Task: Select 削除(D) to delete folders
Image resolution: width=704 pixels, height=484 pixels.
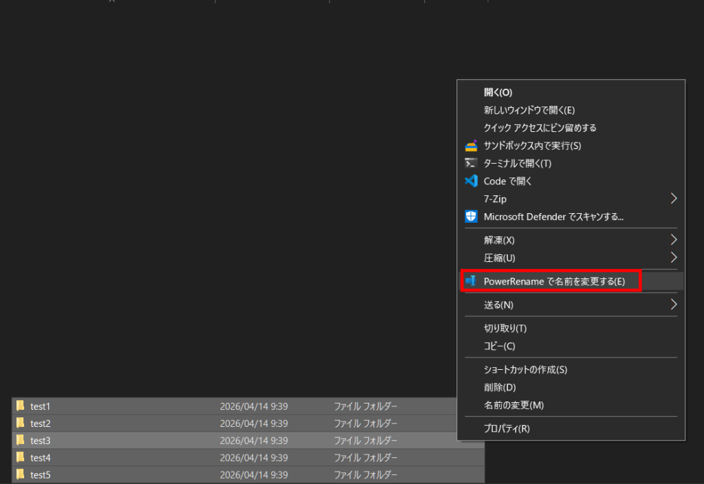Action: pyautogui.click(x=500, y=388)
